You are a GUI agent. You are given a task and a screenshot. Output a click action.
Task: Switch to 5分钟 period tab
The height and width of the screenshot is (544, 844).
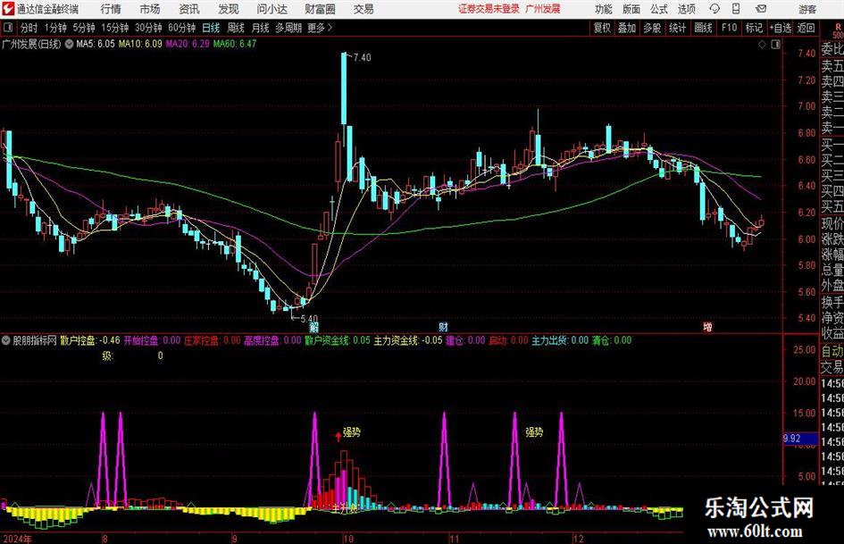(x=83, y=28)
